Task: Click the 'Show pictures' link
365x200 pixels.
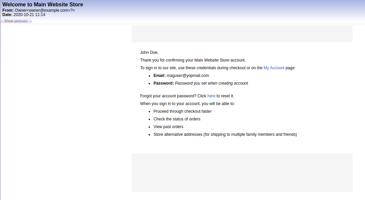Action: pyautogui.click(x=16, y=21)
